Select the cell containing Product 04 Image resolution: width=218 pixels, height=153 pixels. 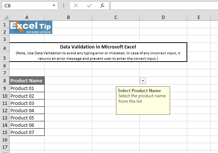[27, 110]
